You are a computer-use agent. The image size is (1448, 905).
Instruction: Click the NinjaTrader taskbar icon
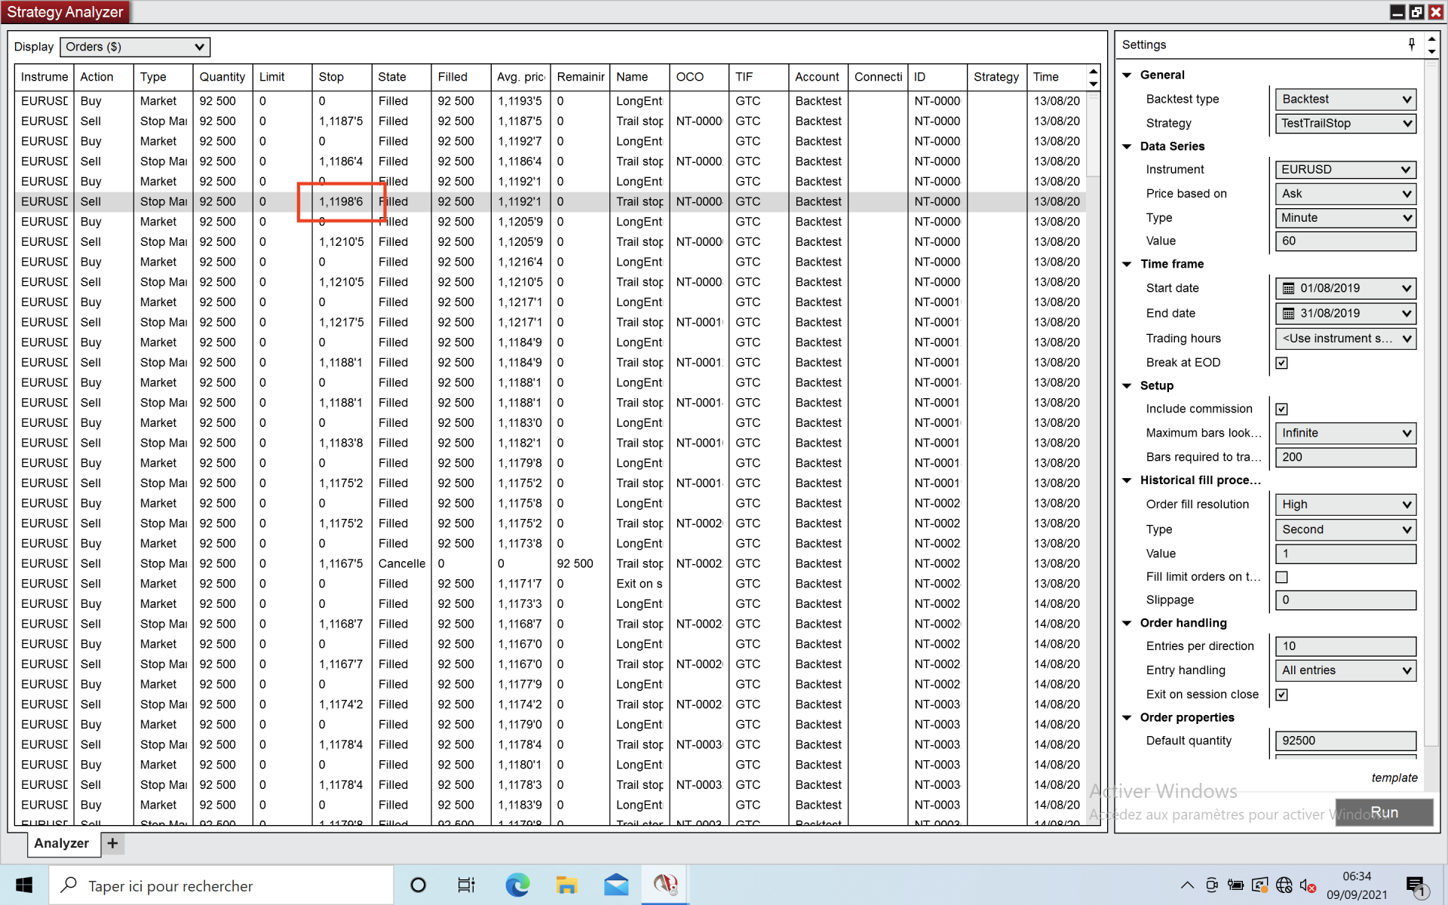tap(665, 885)
